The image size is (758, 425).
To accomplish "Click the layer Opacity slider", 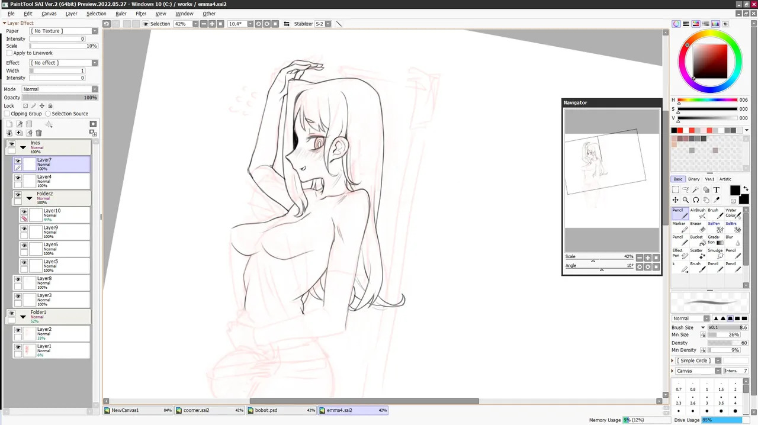I will click(x=59, y=98).
